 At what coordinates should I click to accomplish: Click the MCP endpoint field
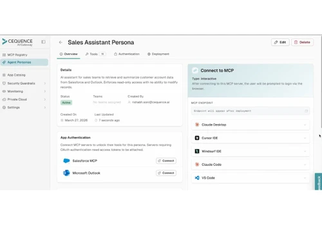pyautogui.click(x=251, y=111)
